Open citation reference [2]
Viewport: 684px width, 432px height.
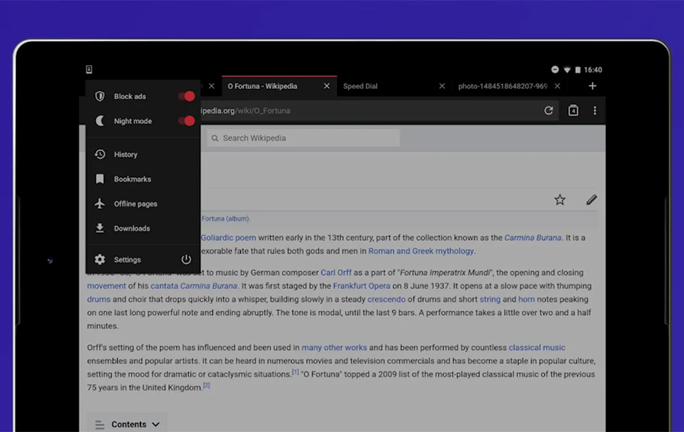tap(207, 385)
